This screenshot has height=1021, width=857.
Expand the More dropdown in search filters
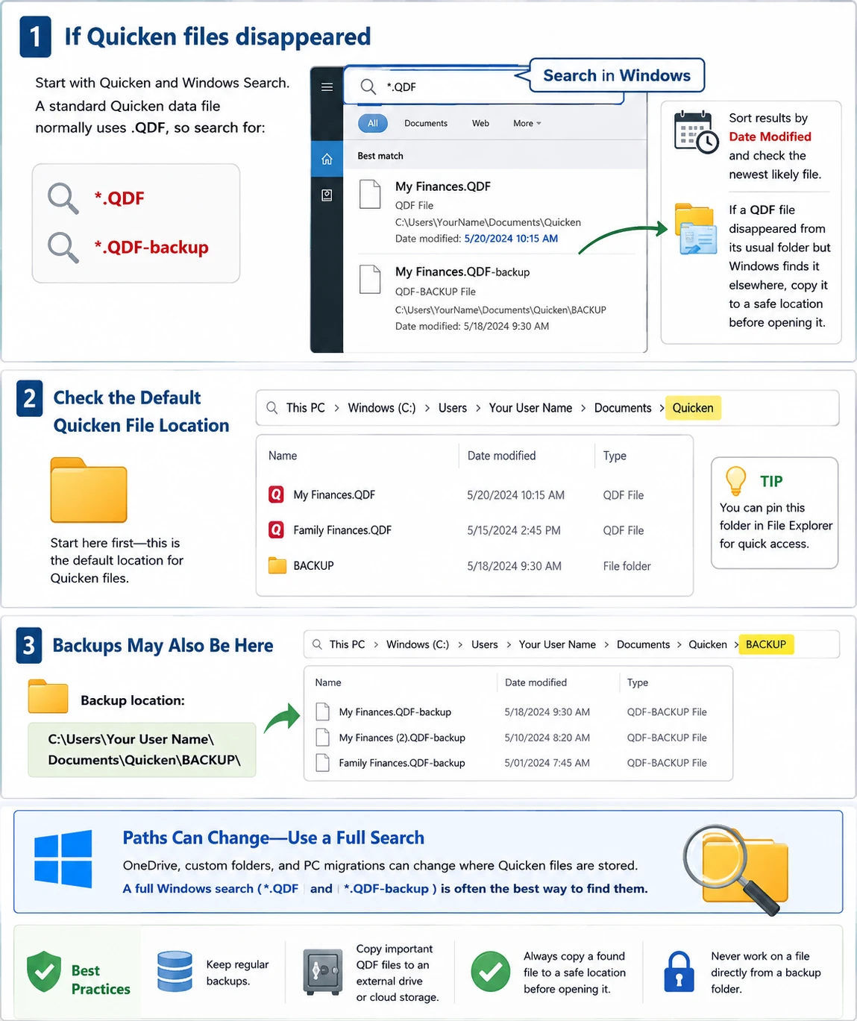point(527,123)
